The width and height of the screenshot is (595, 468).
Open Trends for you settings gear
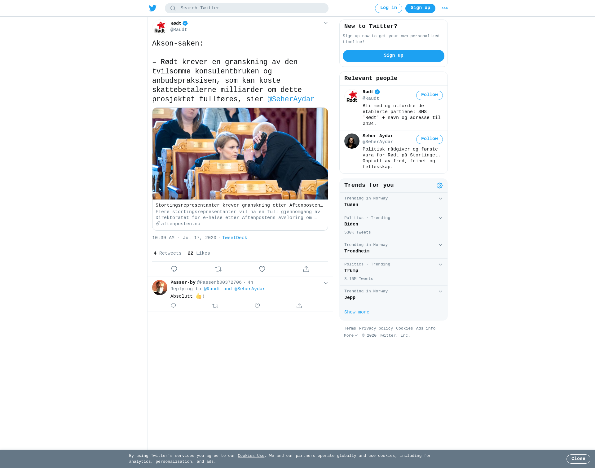pyautogui.click(x=440, y=186)
